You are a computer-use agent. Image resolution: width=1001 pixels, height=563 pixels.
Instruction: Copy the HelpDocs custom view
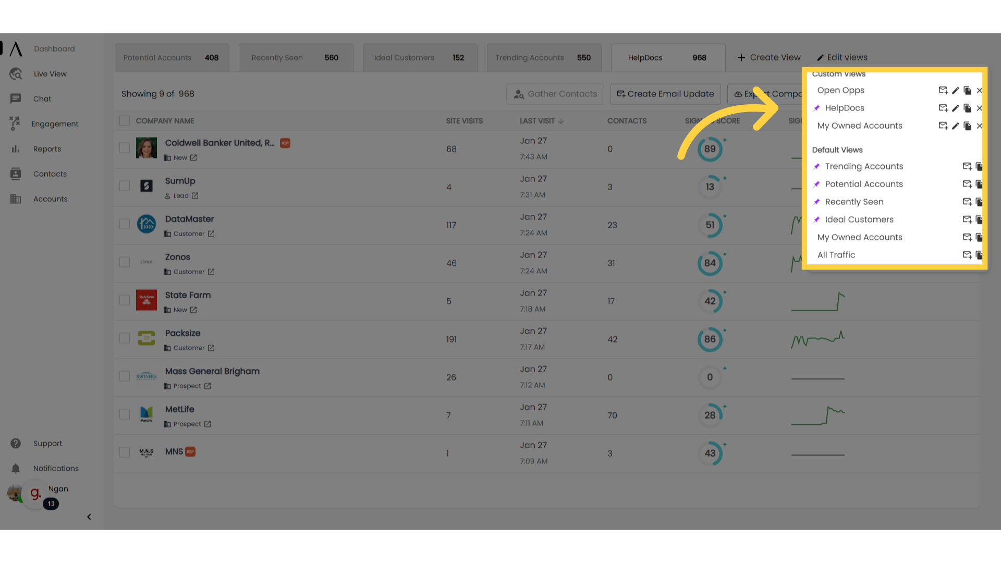point(968,108)
